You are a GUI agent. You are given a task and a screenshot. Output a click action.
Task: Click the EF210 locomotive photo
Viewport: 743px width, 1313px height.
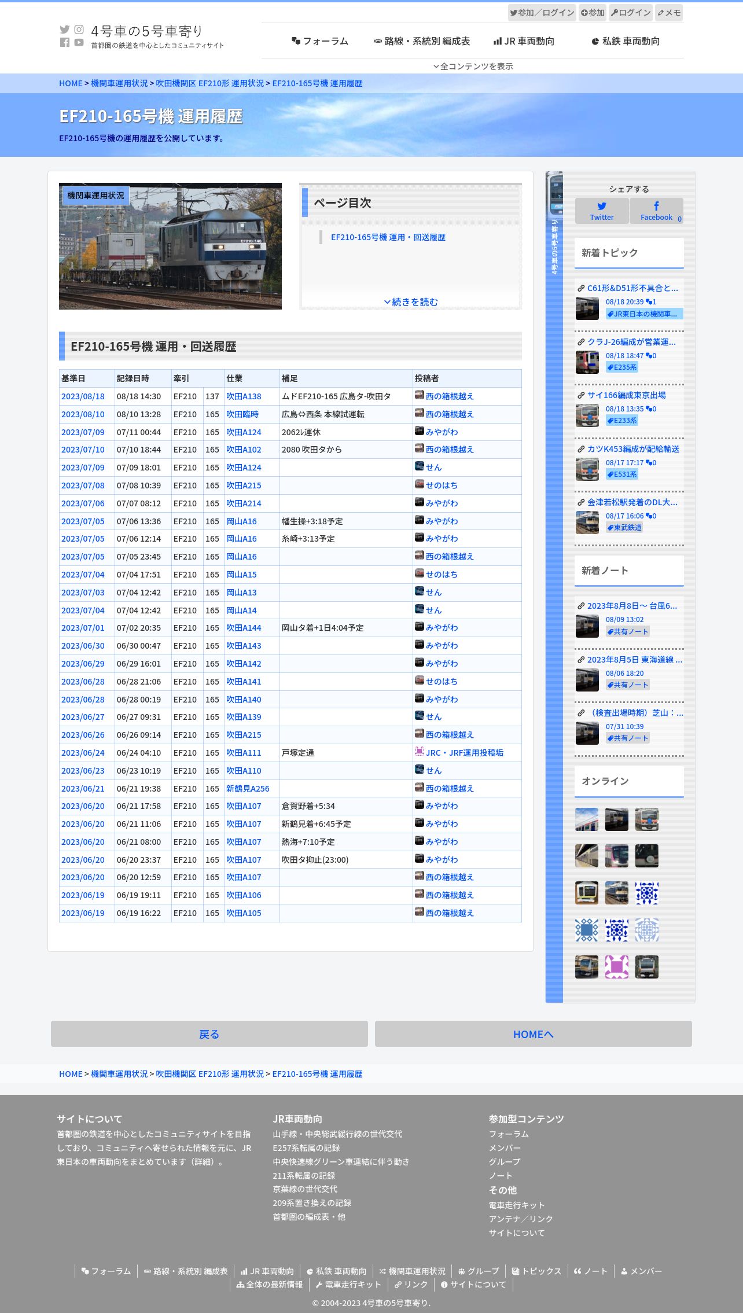click(x=170, y=246)
